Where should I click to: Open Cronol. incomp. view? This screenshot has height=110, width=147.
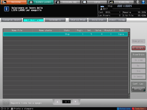117,20
